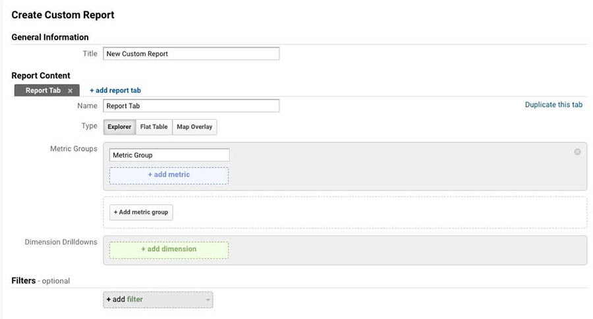Click the Metric Groups label
This screenshot has width=593, height=319.
pyautogui.click(x=74, y=149)
